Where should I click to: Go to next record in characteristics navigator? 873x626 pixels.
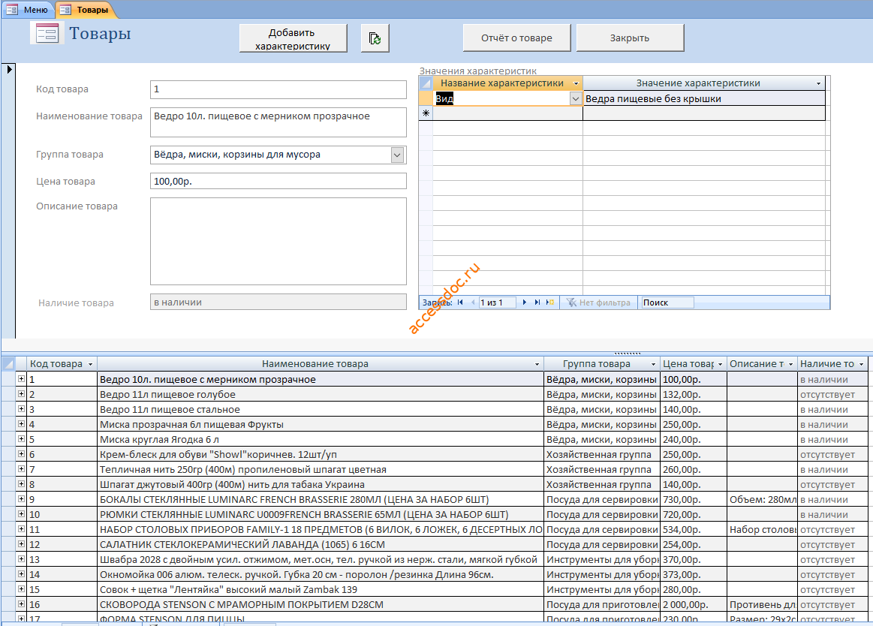525,302
